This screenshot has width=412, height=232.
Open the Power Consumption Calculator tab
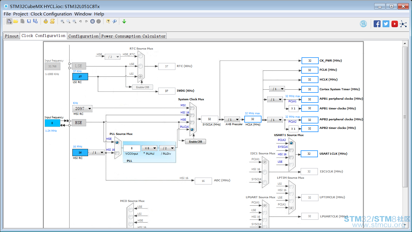(x=133, y=36)
